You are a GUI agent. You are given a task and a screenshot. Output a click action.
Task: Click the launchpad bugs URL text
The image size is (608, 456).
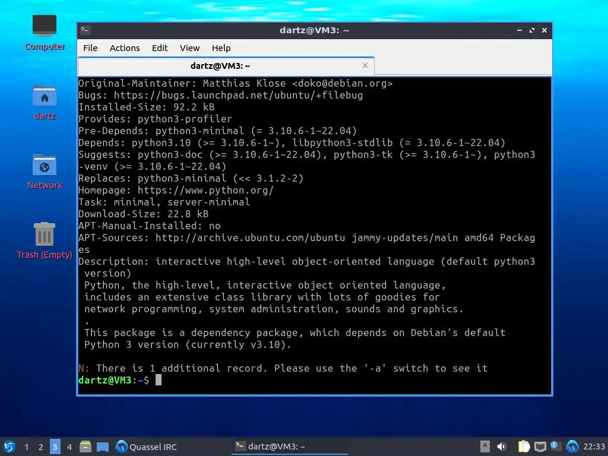(238, 96)
